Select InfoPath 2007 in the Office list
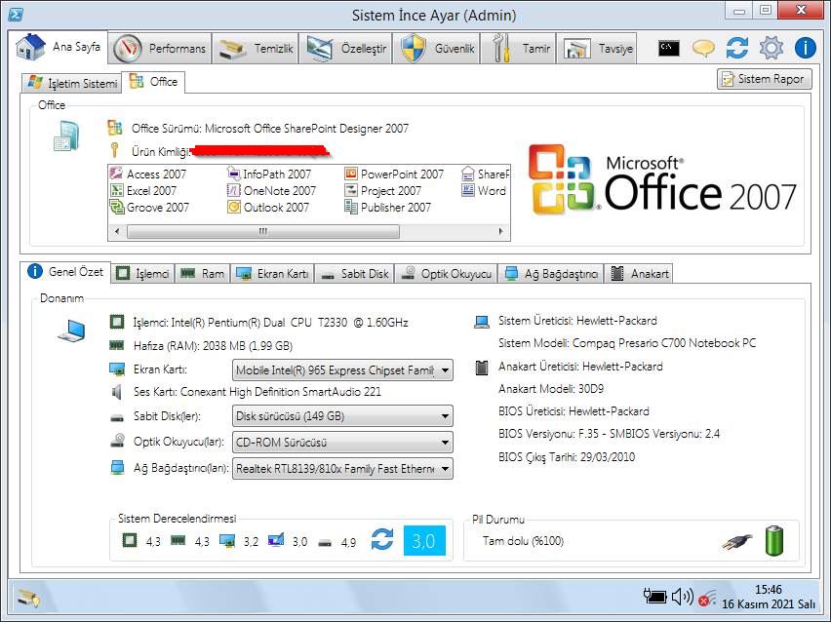This screenshot has height=622, width=831. click(269, 174)
